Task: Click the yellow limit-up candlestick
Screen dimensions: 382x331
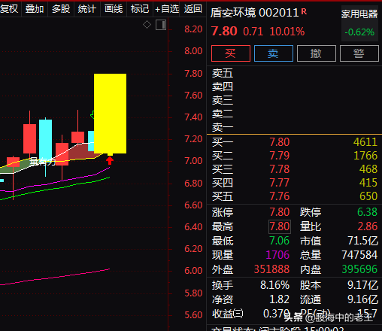Action: (110, 114)
